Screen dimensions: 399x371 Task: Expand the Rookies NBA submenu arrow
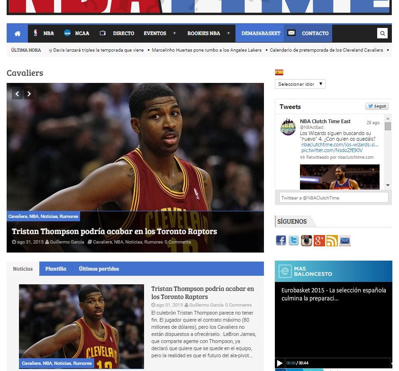[x=228, y=33]
